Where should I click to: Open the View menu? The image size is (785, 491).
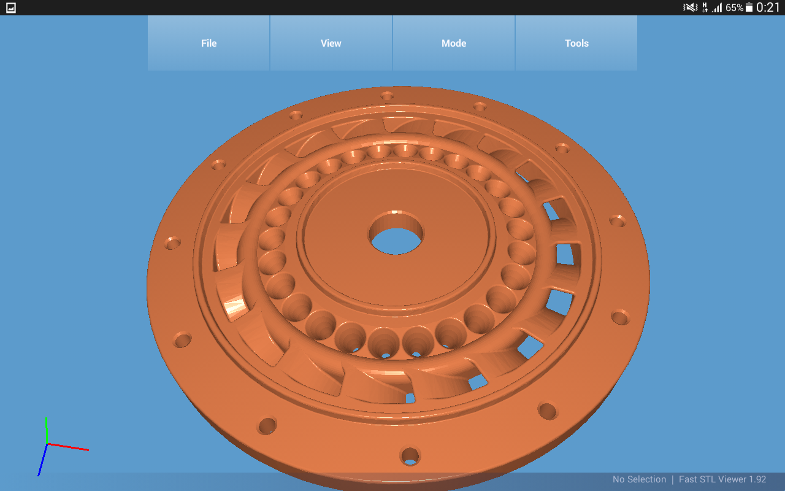tap(331, 43)
